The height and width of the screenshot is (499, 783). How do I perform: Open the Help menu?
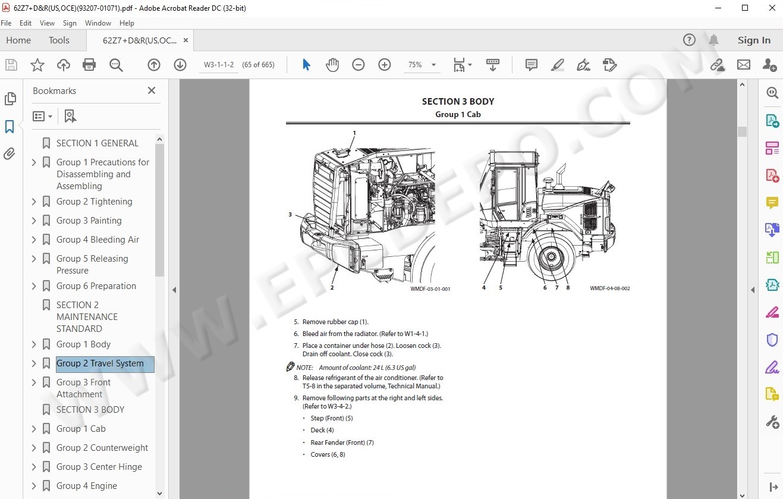[127, 23]
